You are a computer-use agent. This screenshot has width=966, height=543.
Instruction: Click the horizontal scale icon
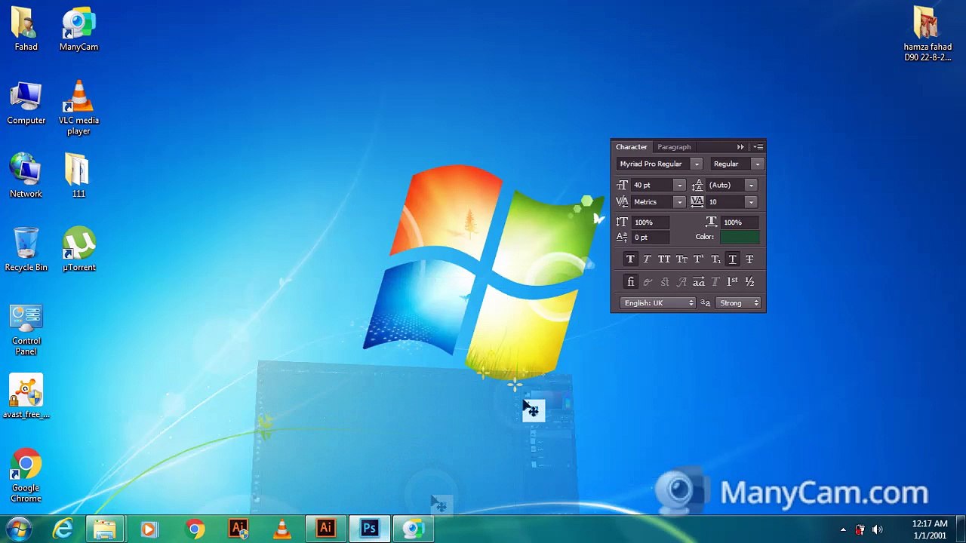[711, 222]
